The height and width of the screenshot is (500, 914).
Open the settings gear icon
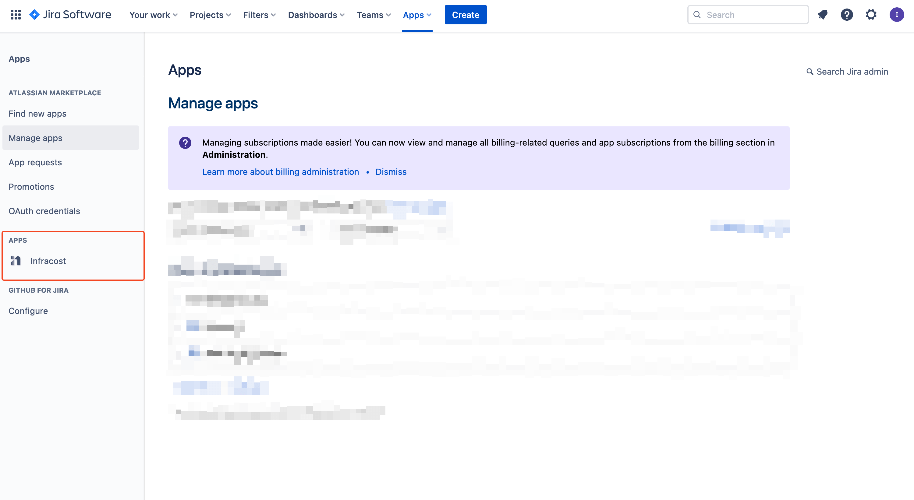(871, 15)
